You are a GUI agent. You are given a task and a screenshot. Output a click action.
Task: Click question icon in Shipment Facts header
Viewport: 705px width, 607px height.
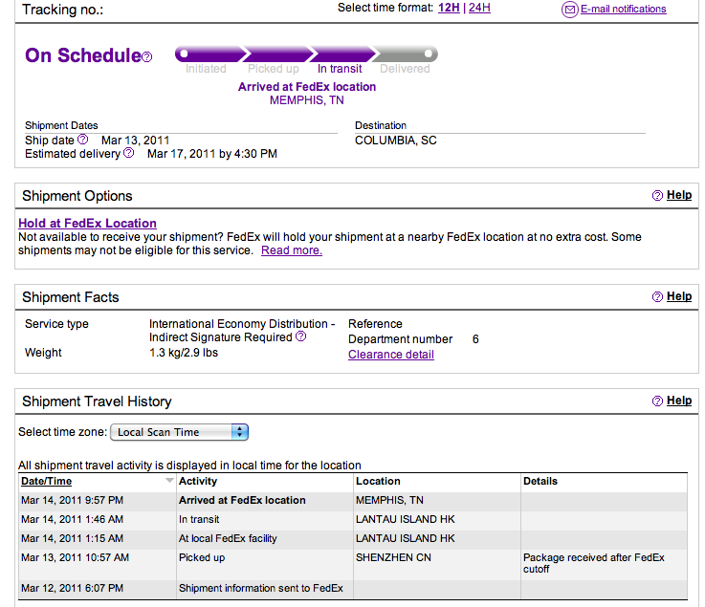click(x=657, y=297)
